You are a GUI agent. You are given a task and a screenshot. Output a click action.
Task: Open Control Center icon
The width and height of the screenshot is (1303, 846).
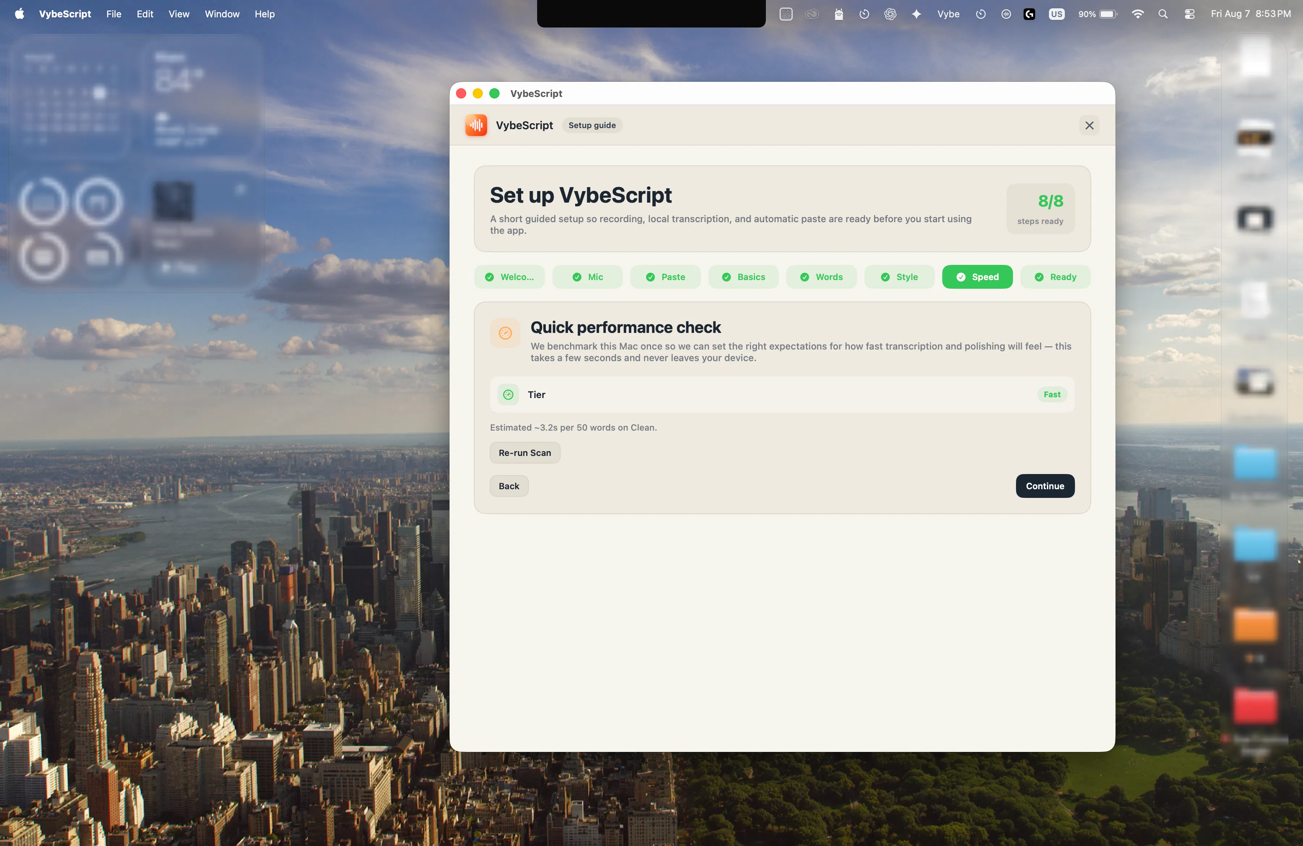pyautogui.click(x=1189, y=14)
